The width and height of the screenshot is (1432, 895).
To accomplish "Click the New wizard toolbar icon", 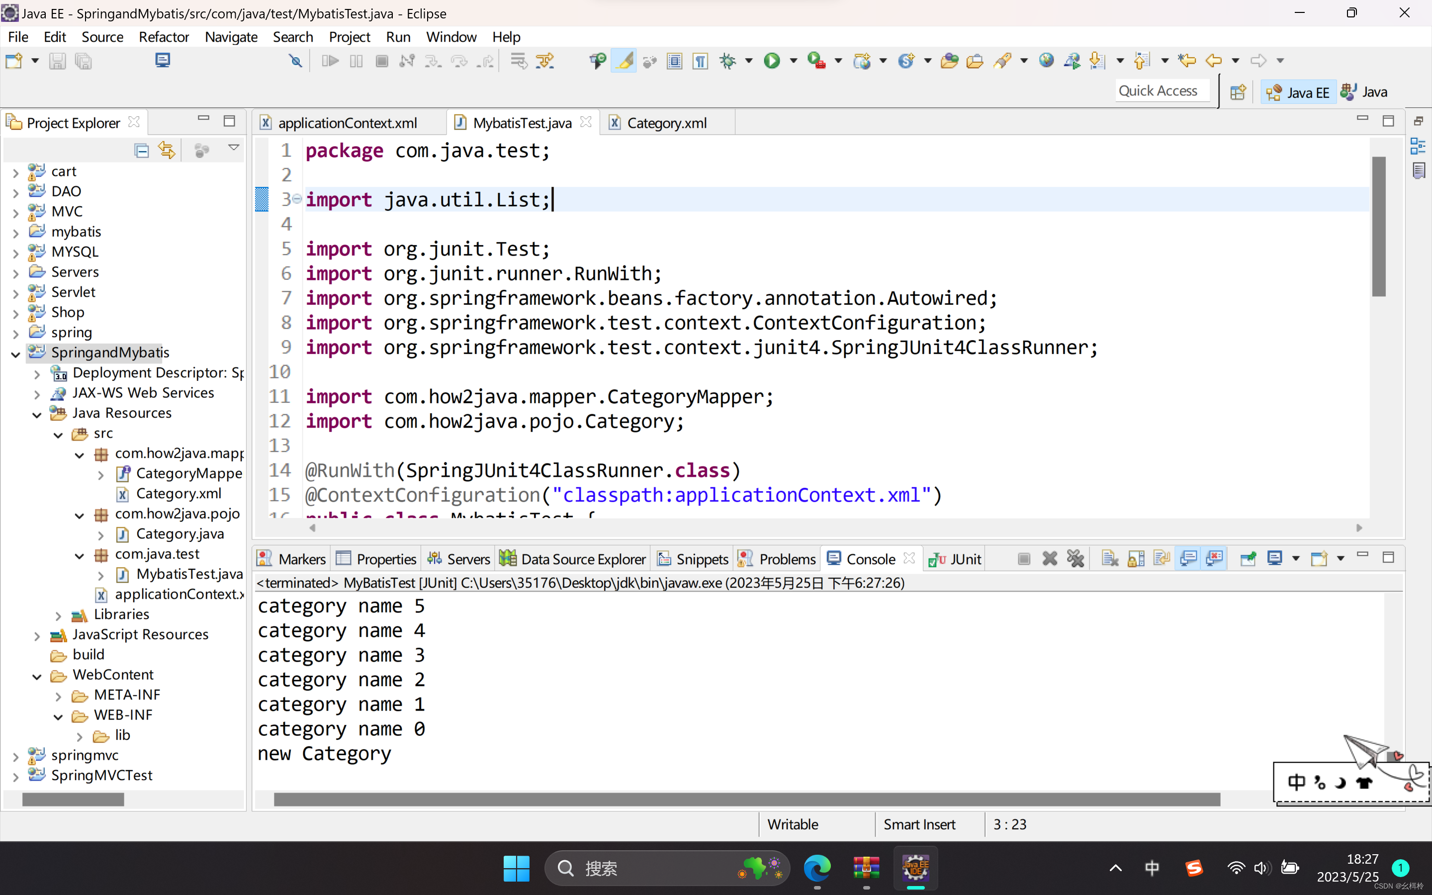I will [x=13, y=61].
